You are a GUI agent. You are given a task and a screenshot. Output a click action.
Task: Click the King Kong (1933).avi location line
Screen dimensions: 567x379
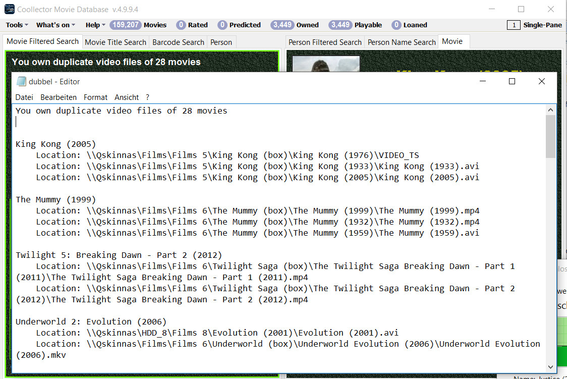(x=257, y=167)
